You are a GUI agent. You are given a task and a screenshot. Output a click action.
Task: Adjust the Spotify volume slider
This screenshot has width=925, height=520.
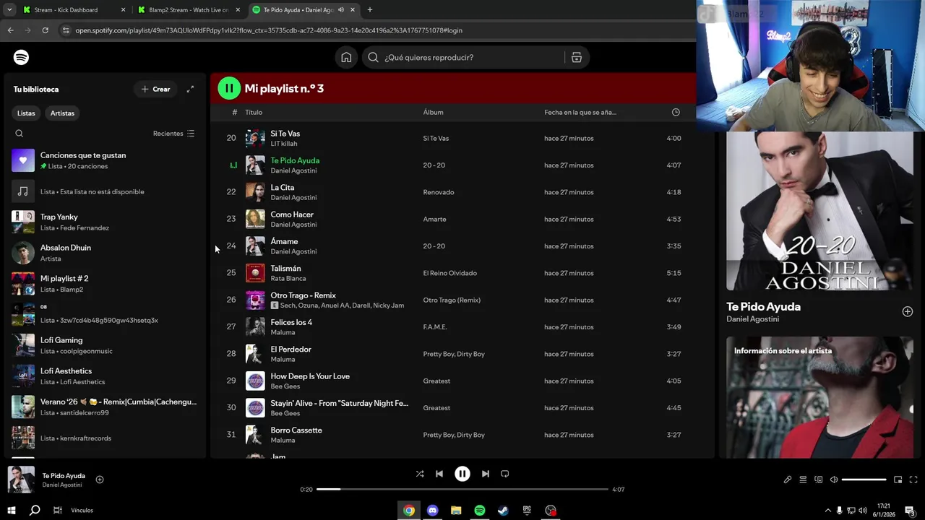864,480
